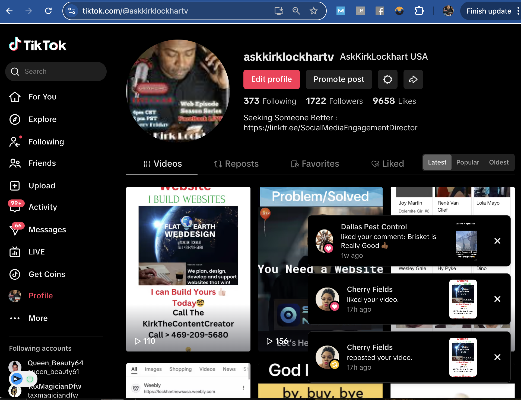Viewport: 521px width, 400px height.
Task: Dismiss the Dallas Pest Control notification
Action: [x=497, y=241]
